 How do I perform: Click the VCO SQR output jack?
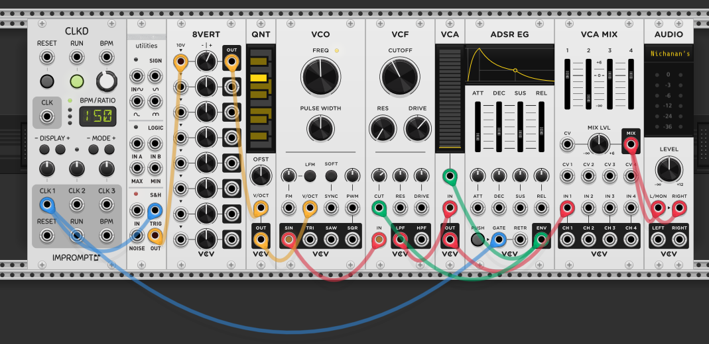(x=352, y=239)
